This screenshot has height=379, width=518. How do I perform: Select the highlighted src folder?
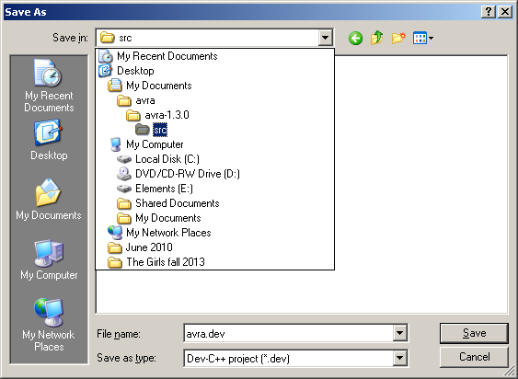click(214, 130)
